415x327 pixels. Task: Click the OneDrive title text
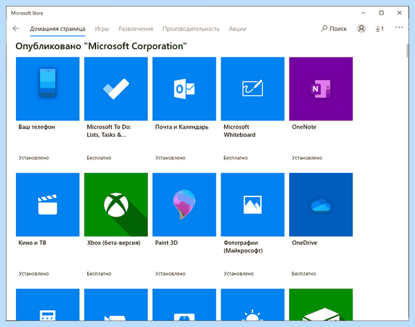tap(304, 243)
